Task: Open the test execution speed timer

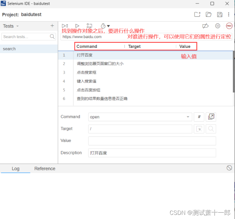Action: (103, 26)
